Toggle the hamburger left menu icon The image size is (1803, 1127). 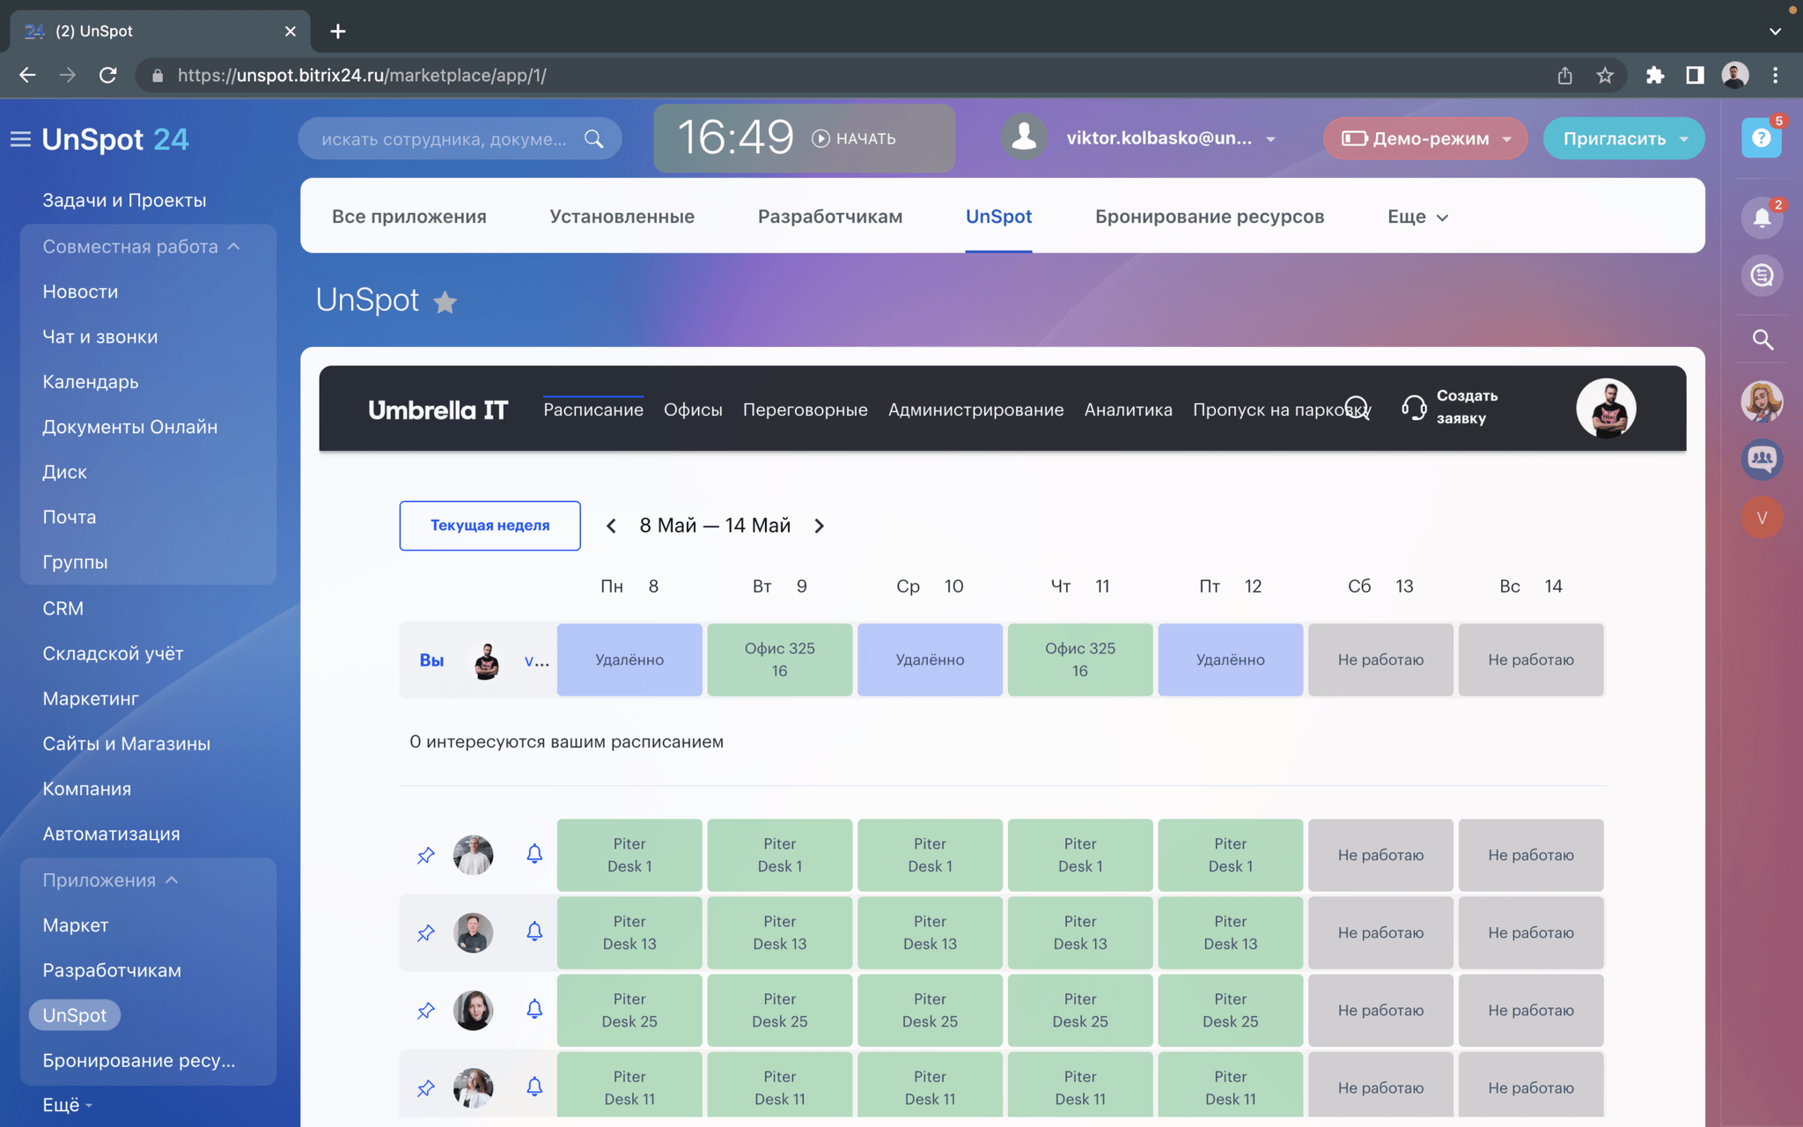coord(20,139)
